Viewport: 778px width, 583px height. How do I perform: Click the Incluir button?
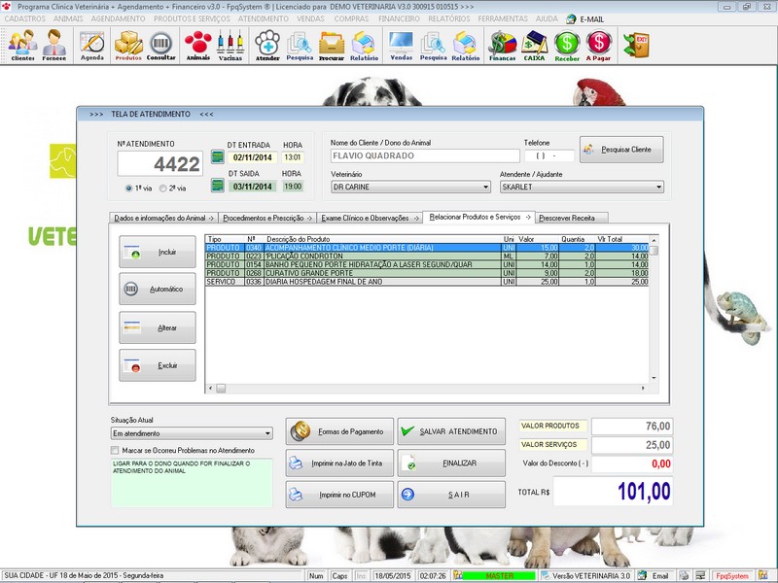[x=158, y=252]
